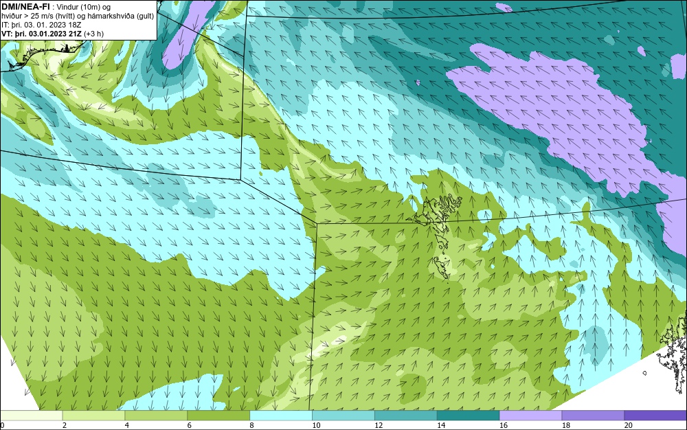Image resolution: width=687 pixels, height=430 pixels.
Task: Click the 18–20 m/s purple legend swatch
Action: click(594, 415)
